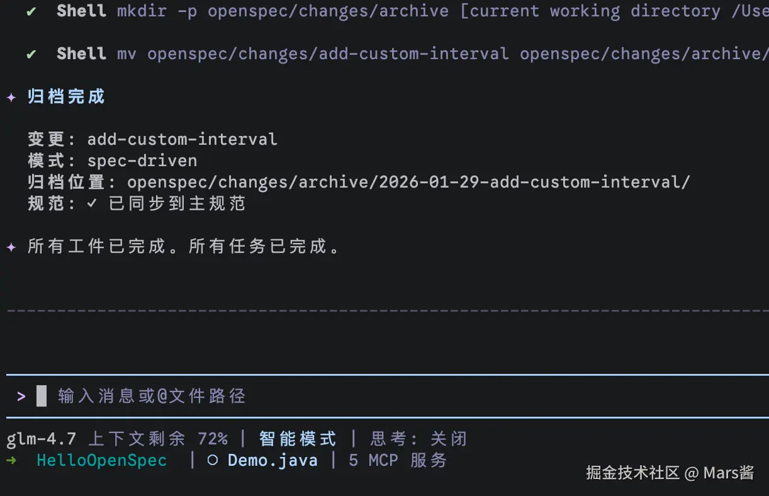
Task: Click the HelloOpenSpec project directory name
Action: coord(102,460)
